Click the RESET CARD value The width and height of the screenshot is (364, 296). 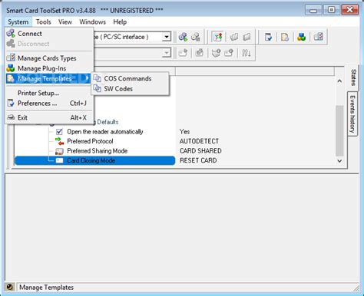198,160
